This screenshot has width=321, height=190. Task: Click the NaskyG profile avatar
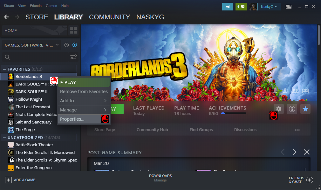pyautogui.click(x=253, y=7)
